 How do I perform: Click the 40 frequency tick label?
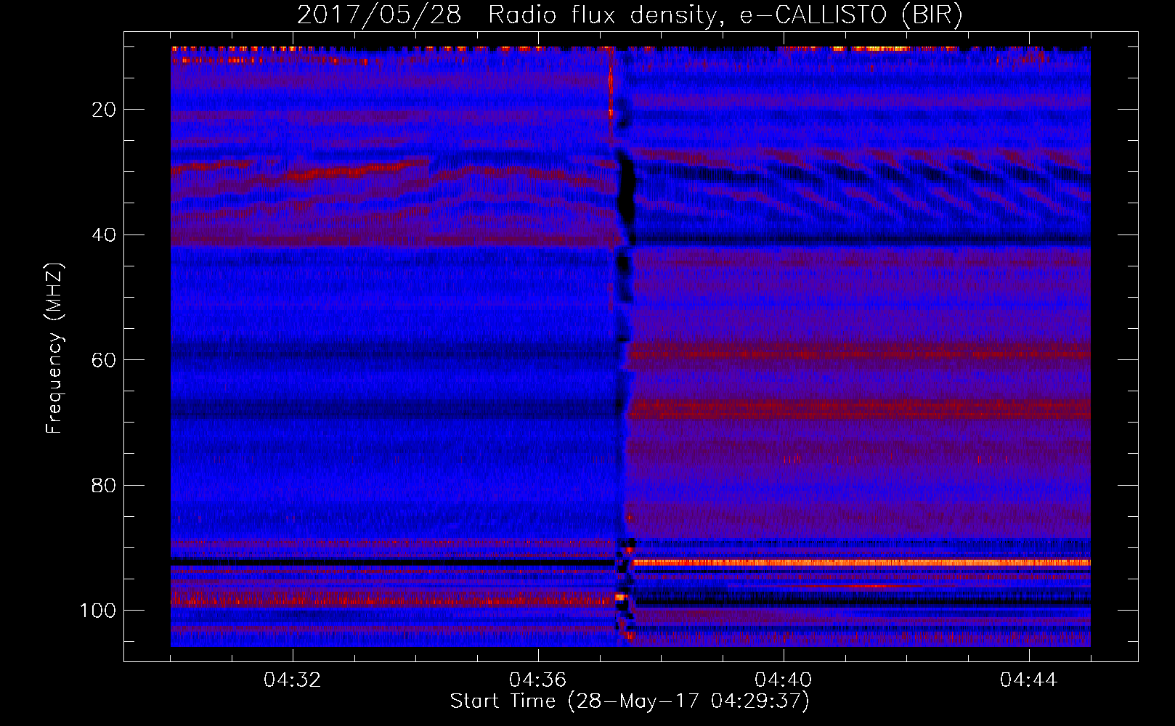pos(104,235)
